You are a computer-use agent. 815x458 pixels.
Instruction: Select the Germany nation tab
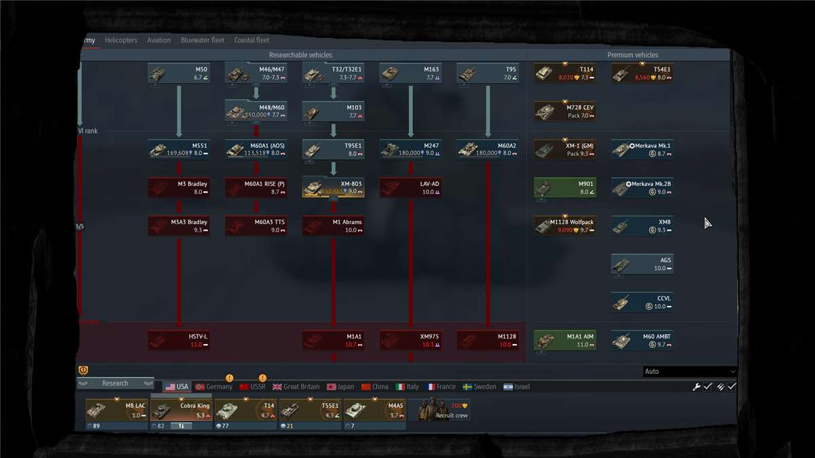coord(214,387)
